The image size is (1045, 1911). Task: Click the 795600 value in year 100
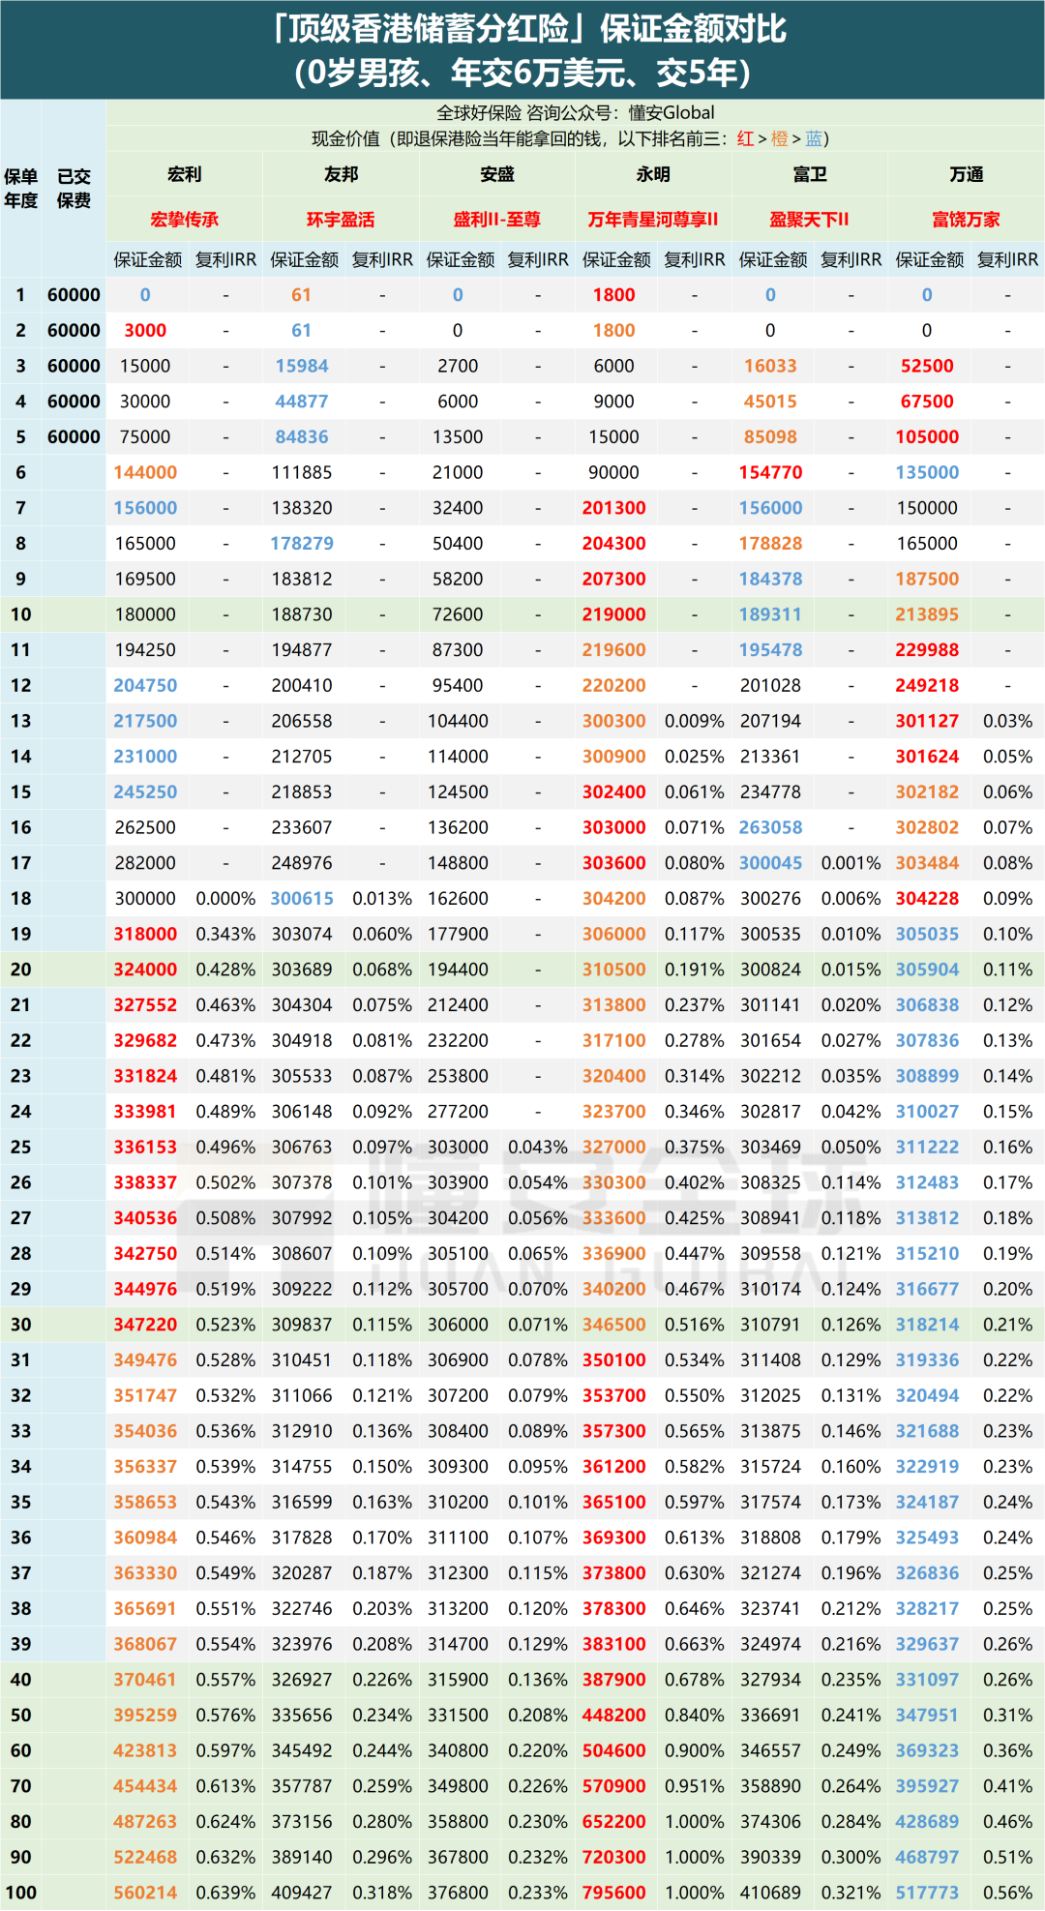(x=613, y=1893)
